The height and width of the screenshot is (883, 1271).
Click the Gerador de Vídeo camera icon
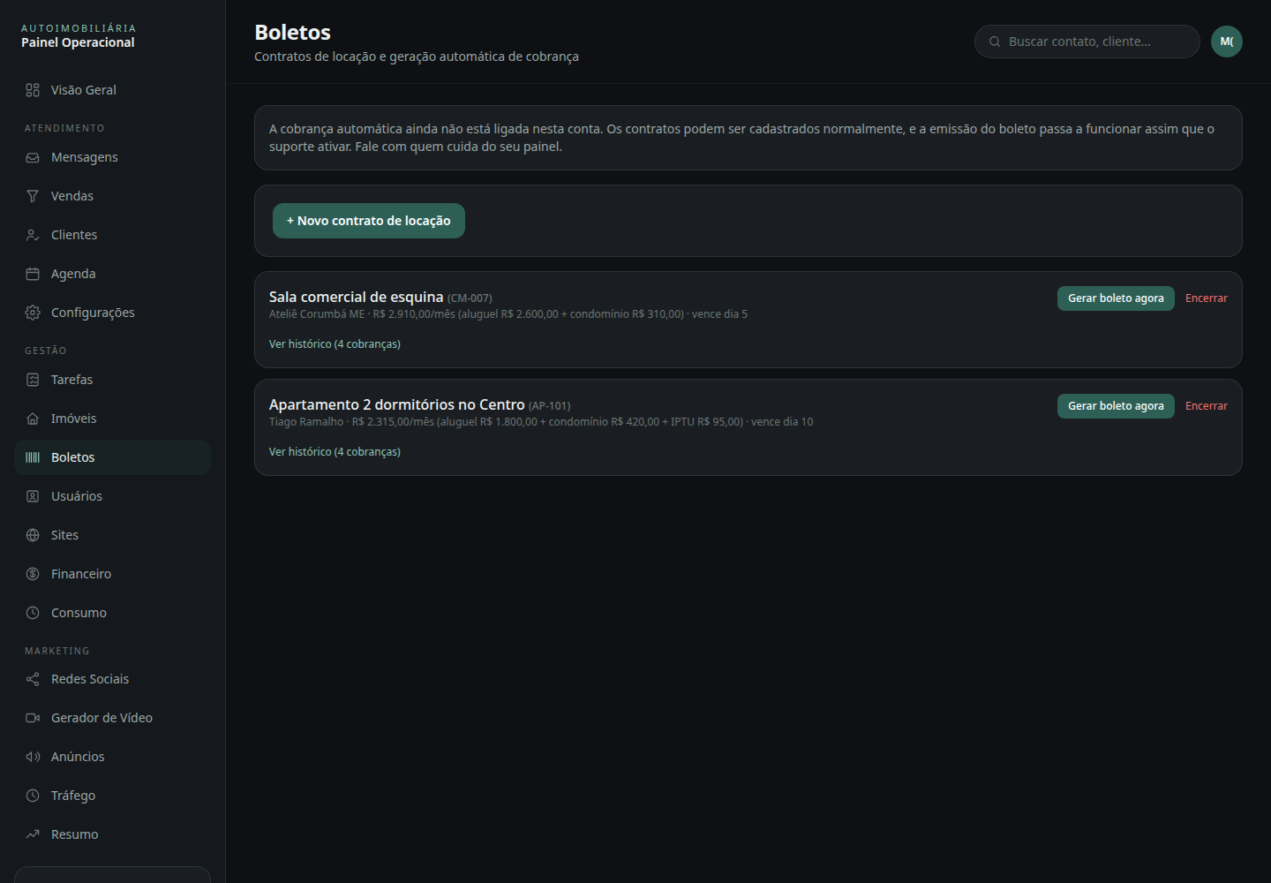33,718
